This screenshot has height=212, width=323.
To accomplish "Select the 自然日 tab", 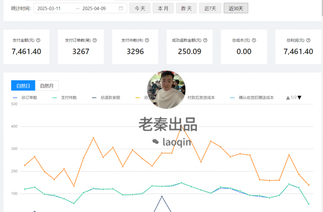I will (x=23, y=85).
